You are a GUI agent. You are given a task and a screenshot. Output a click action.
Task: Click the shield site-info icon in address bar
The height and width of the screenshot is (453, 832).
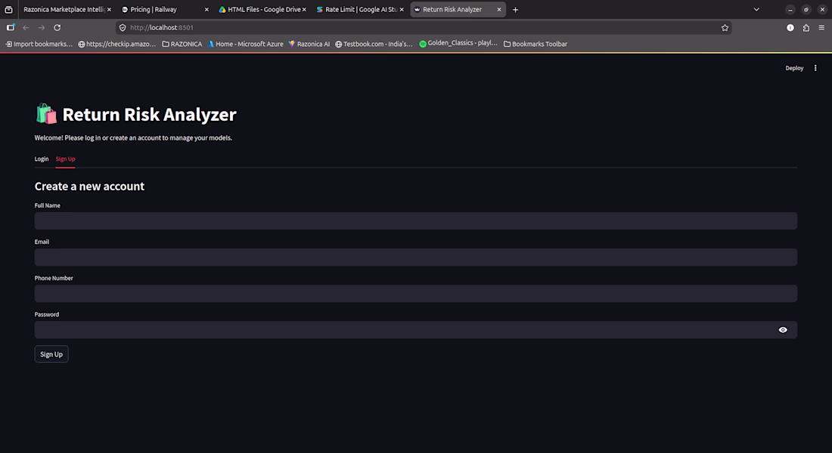pyautogui.click(x=123, y=27)
